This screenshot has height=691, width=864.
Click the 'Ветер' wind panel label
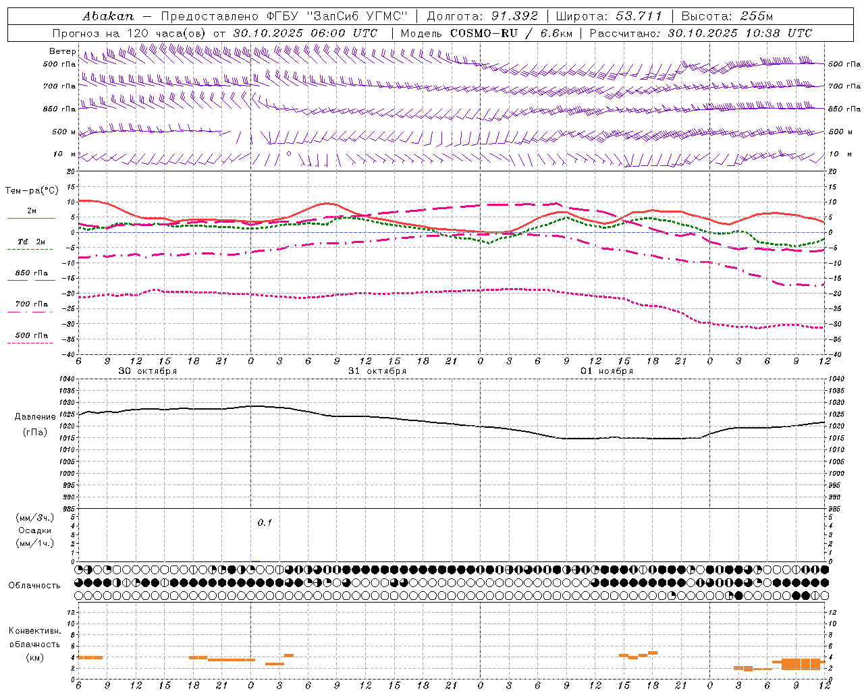pyautogui.click(x=62, y=51)
